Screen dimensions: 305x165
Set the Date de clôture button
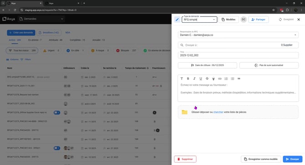(x=207, y=65)
